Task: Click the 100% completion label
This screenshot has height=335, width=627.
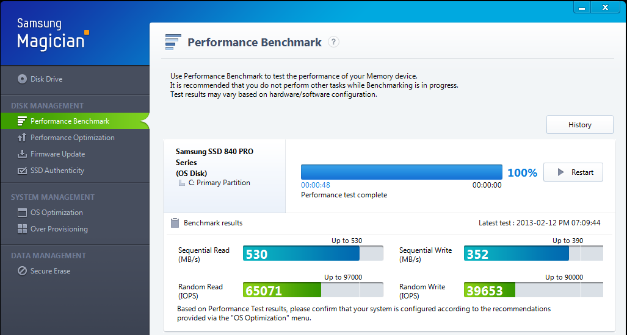Action: (522, 173)
